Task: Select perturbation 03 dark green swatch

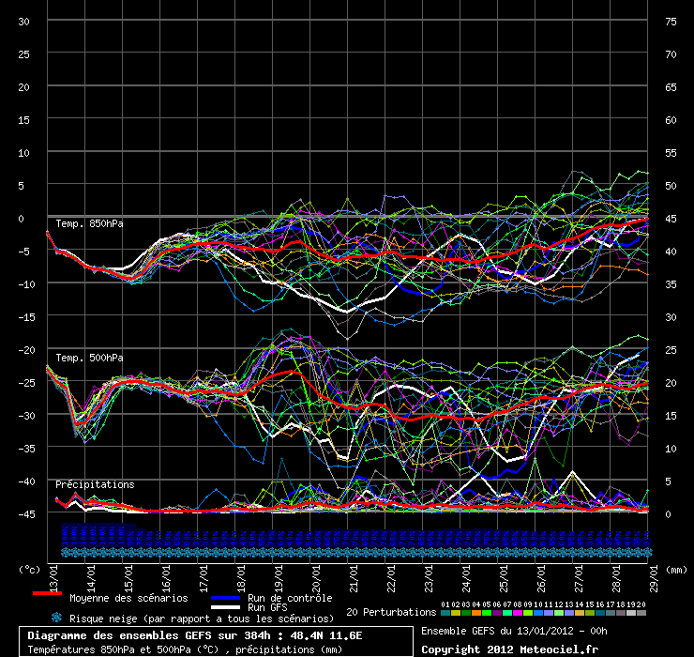Action: pos(466,613)
